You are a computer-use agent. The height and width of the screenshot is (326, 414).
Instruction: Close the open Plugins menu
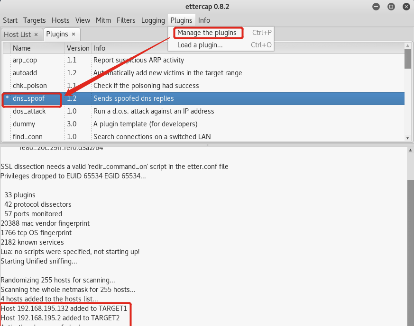[181, 20]
